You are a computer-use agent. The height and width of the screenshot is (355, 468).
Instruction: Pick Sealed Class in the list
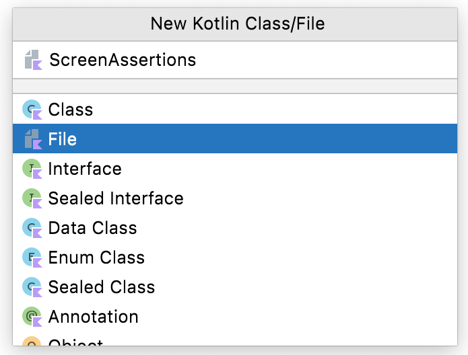(x=102, y=287)
